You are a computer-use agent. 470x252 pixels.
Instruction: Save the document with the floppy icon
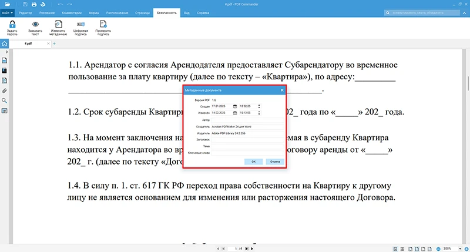25,4
